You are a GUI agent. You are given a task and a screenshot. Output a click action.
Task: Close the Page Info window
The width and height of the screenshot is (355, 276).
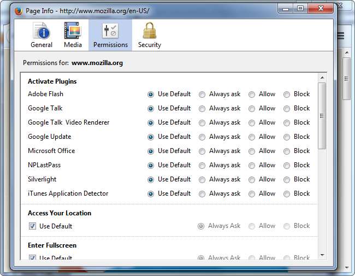click(x=321, y=9)
